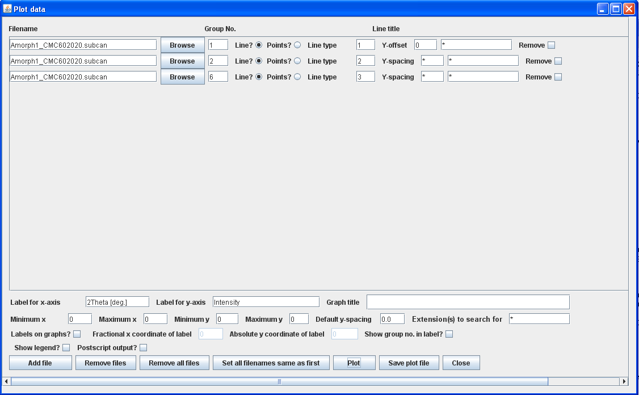639x395 pixels.
Task: Click Browse for the third file row
Action: click(182, 77)
